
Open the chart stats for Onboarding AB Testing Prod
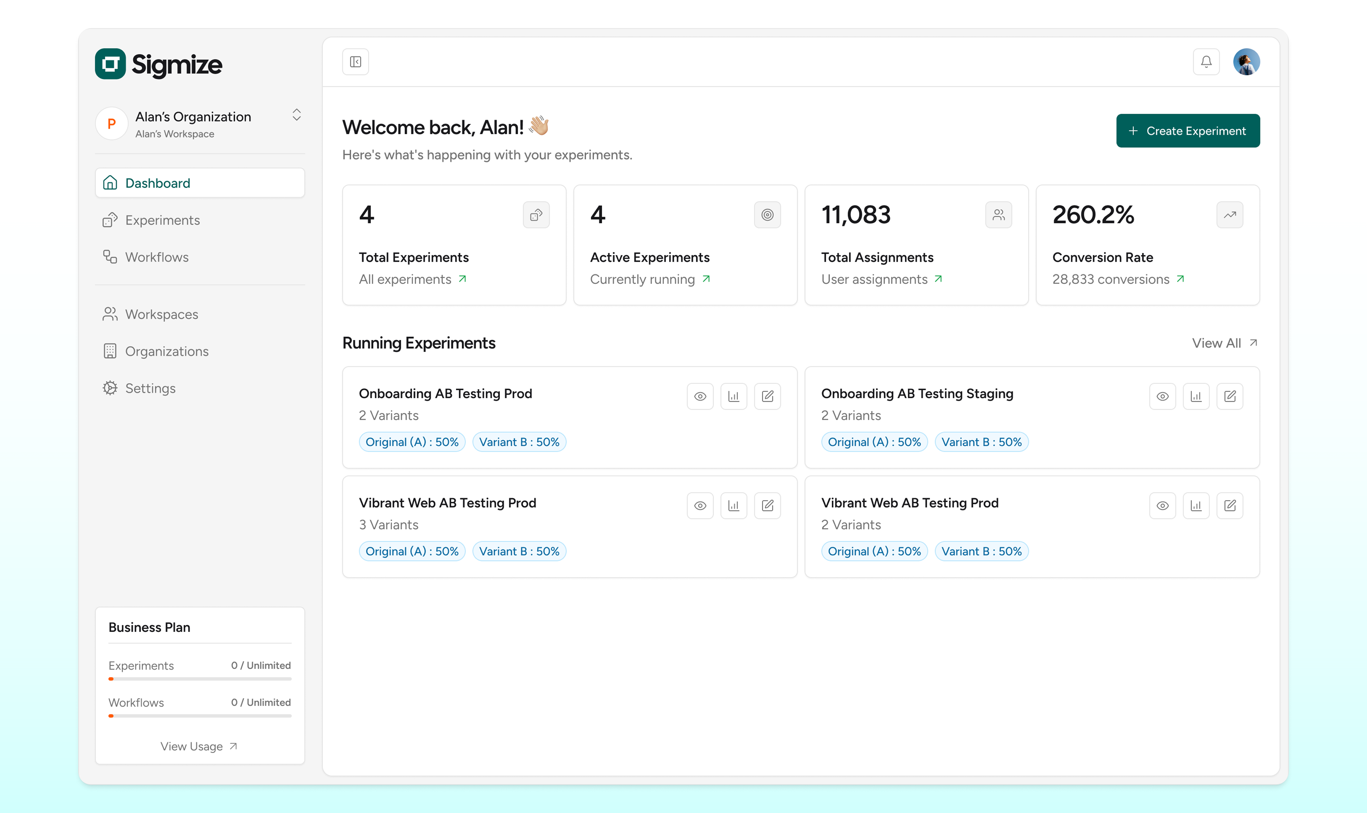(x=733, y=396)
